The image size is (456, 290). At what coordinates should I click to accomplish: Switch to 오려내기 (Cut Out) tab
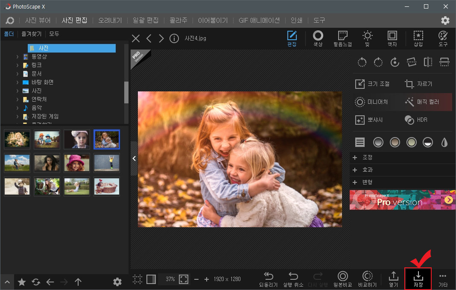[110, 21]
